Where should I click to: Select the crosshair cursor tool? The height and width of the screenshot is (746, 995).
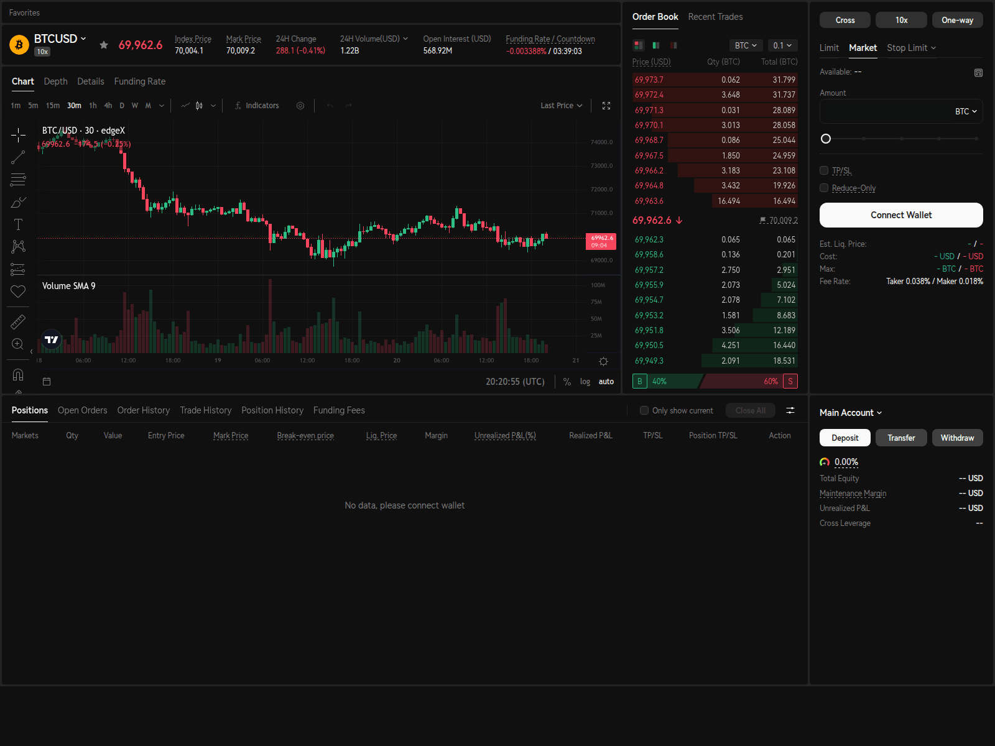(x=18, y=135)
